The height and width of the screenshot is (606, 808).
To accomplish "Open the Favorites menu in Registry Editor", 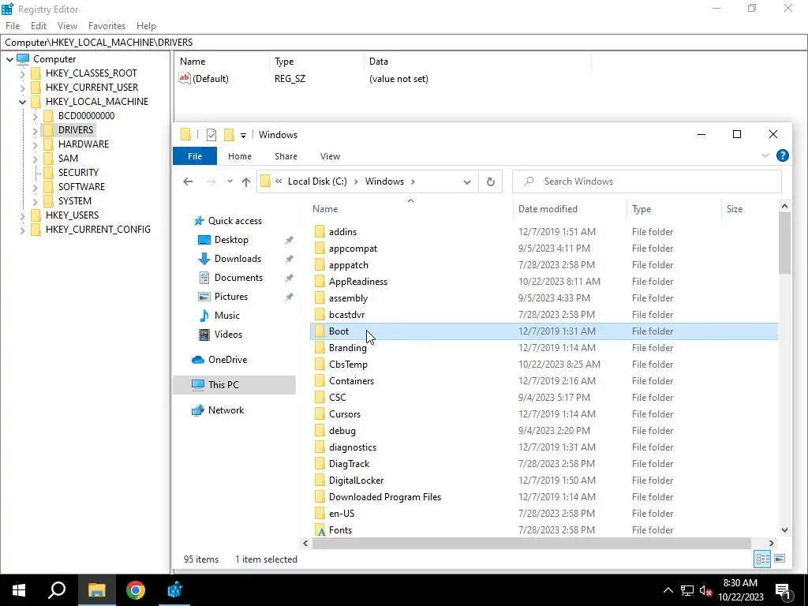I will 107,26.
